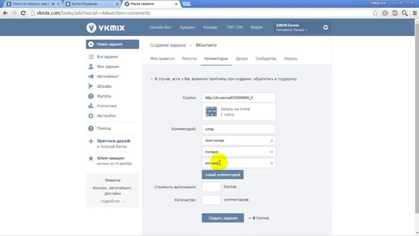Remove the 'малорик' comment with X
419x236 pixels.
tap(272, 152)
